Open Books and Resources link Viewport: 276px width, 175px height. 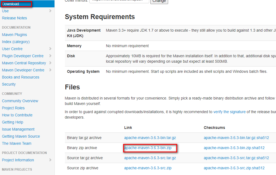(21, 77)
